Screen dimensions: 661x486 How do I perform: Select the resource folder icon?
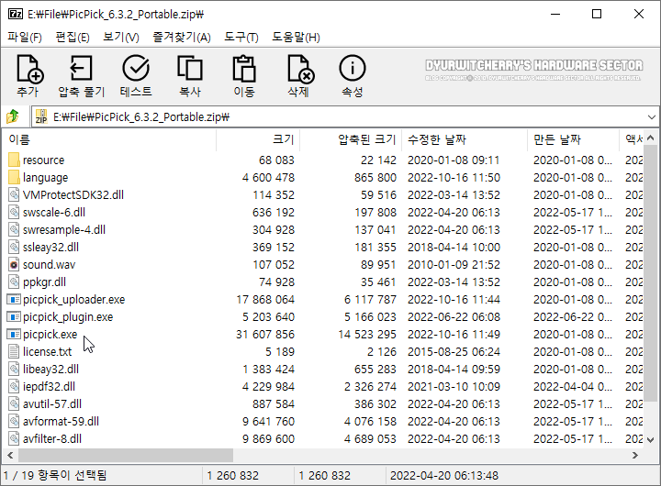14,160
